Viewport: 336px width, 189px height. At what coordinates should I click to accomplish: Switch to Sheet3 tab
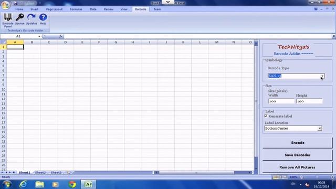[56, 173]
